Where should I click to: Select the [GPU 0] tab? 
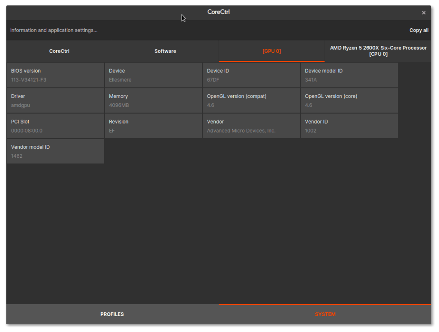[x=271, y=51]
